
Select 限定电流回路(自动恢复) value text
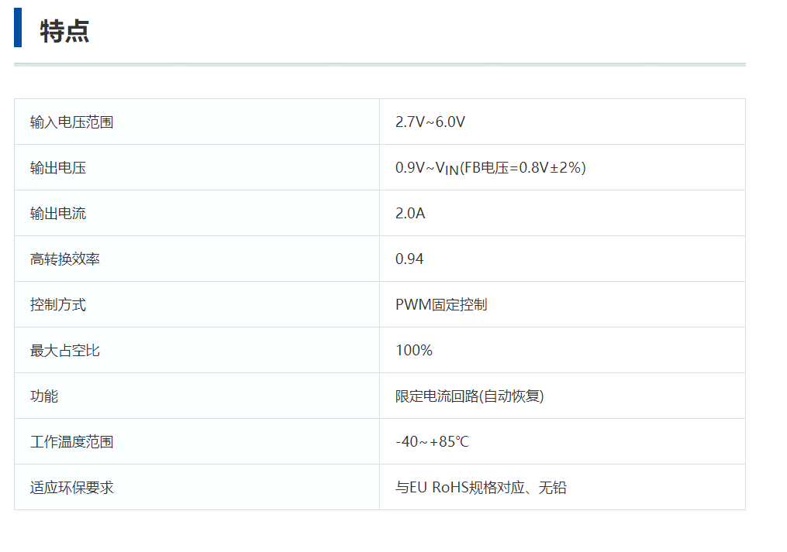(471, 396)
